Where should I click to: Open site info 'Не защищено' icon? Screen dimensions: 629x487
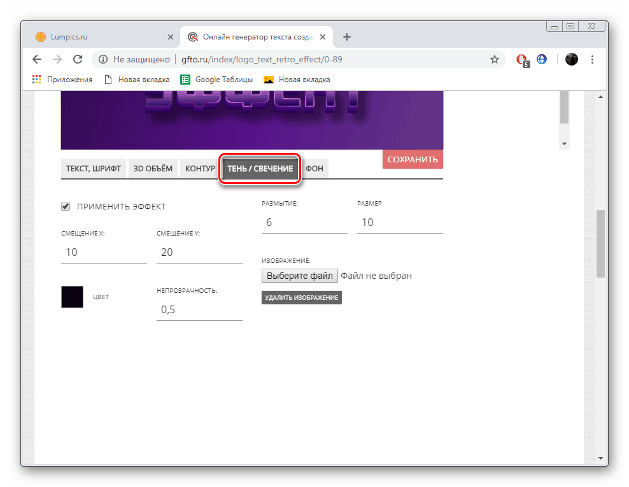click(x=103, y=59)
